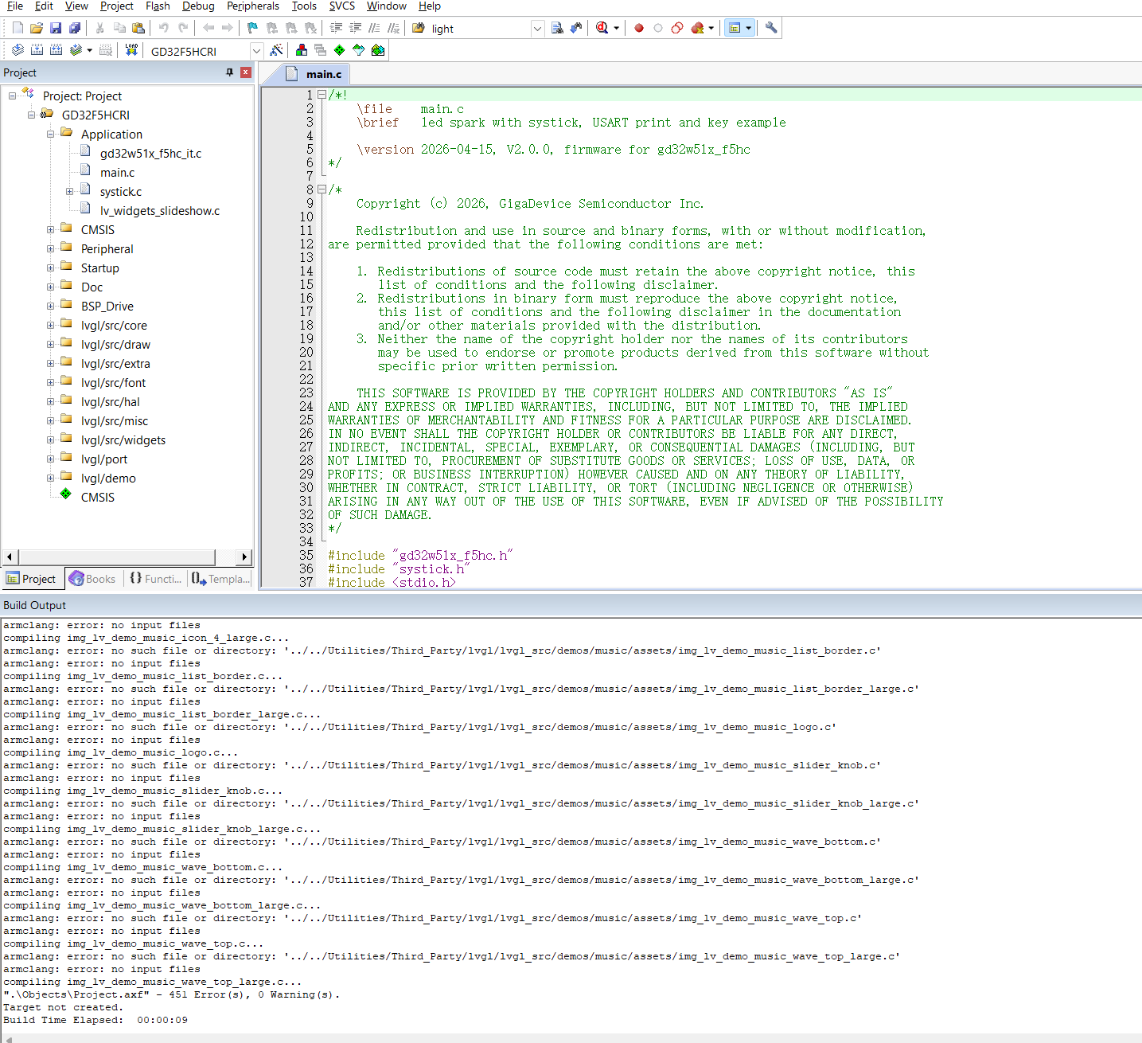The height and width of the screenshot is (1043, 1142).
Task: Close the Project panel with red X
Action: pyautogui.click(x=246, y=72)
